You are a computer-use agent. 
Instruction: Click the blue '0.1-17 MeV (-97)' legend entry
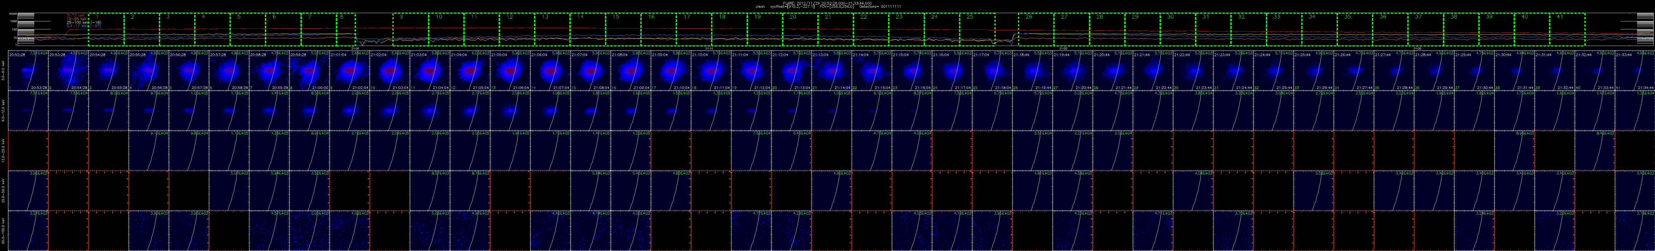[84, 26]
